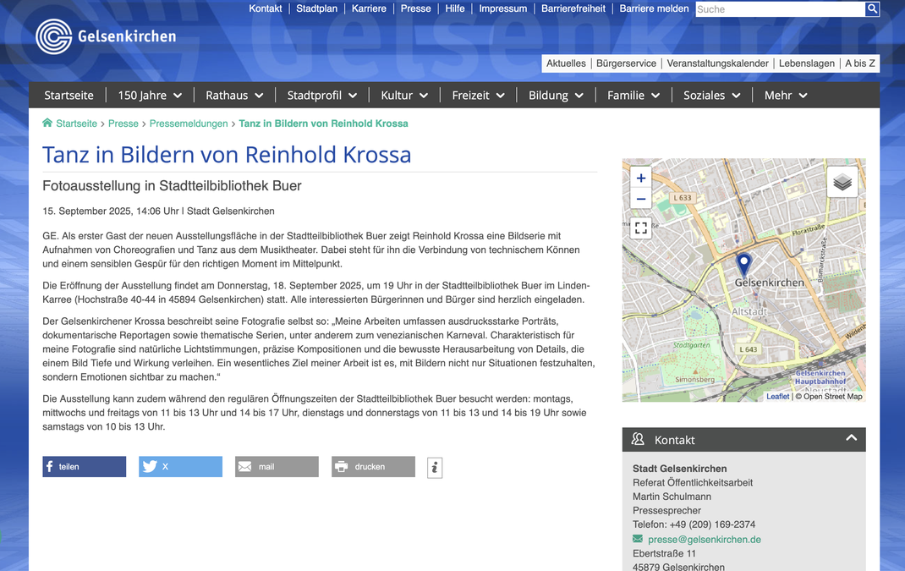Toggle map fullscreen view
Image resolution: width=905 pixels, height=571 pixels.
coord(640,228)
